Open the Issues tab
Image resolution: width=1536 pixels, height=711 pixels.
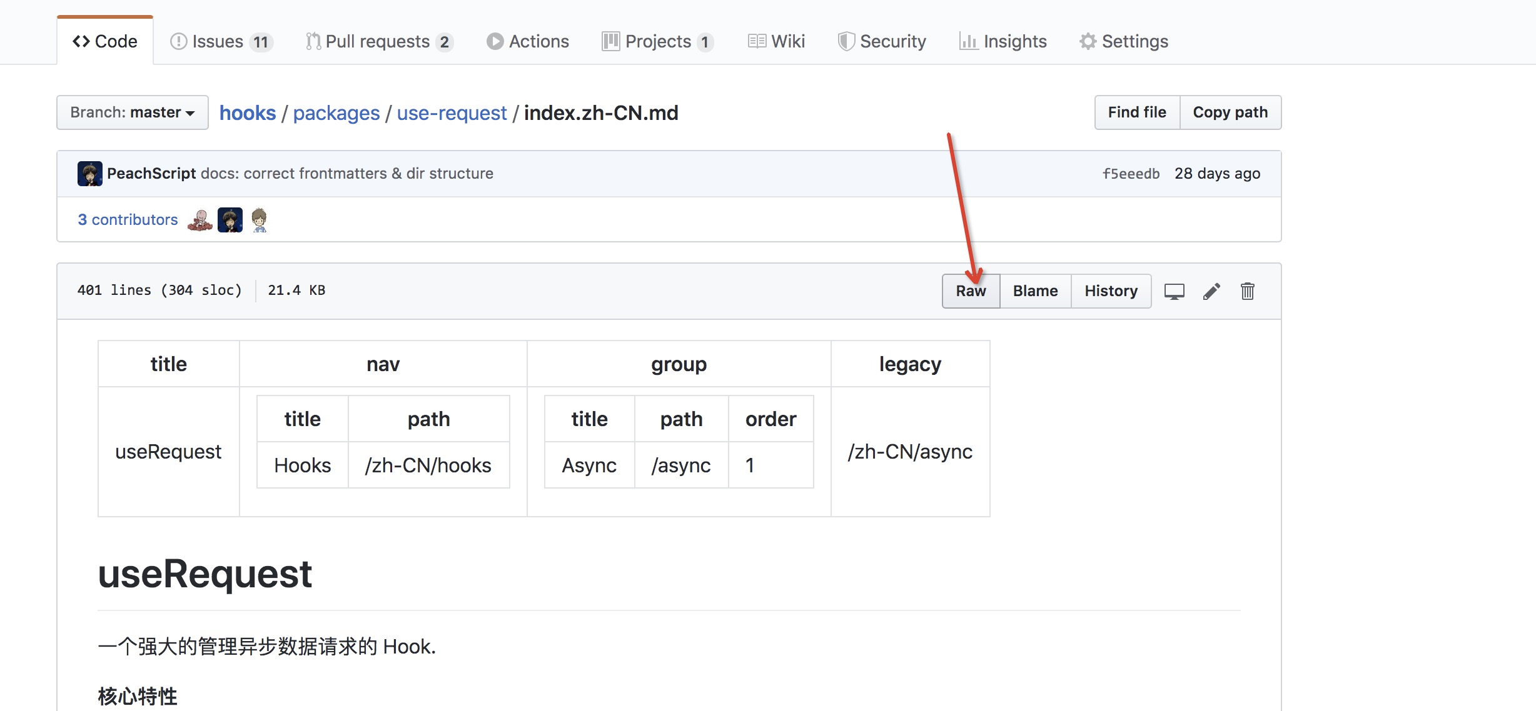221,41
